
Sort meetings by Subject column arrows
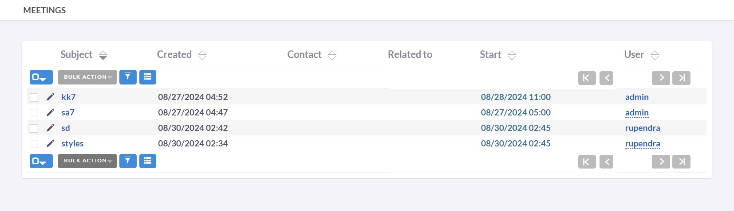pyautogui.click(x=103, y=55)
